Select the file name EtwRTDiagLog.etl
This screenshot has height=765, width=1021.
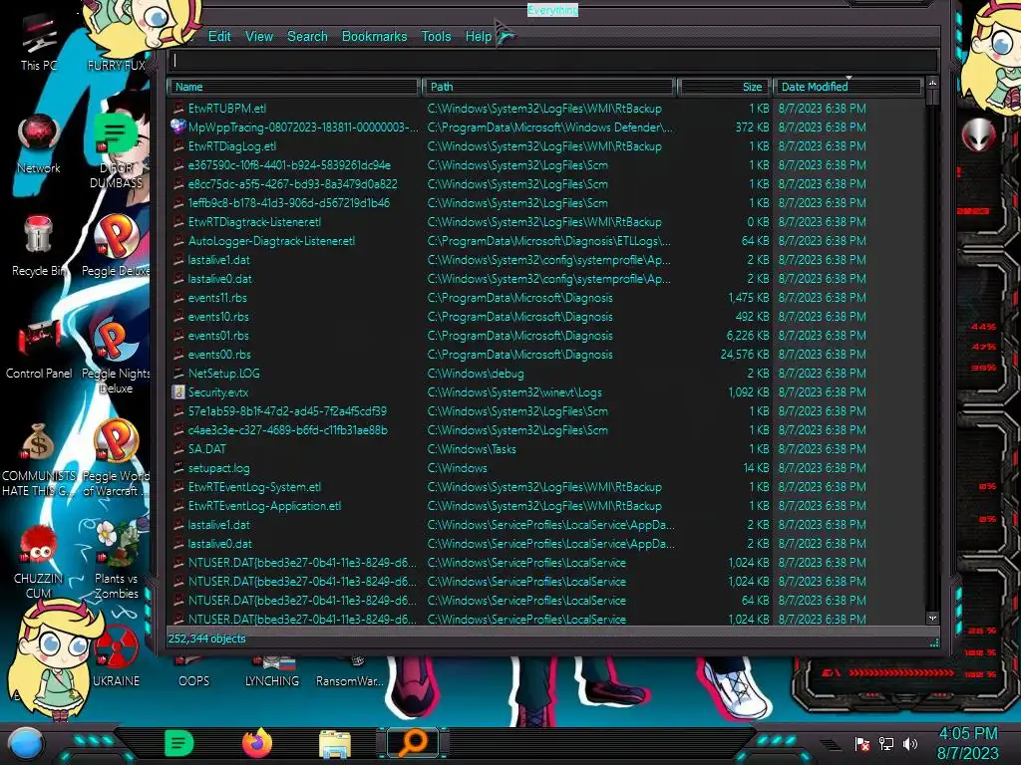click(231, 146)
